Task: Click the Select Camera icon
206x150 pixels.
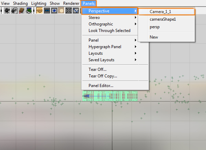Action: pyautogui.click(x=7, y=11)
